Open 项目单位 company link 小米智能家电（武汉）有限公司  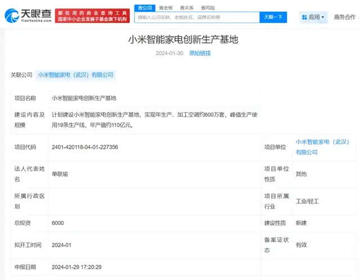click(x=322, y=147)
